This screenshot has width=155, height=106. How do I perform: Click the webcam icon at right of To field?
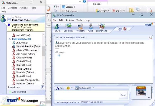pos(151,37)
